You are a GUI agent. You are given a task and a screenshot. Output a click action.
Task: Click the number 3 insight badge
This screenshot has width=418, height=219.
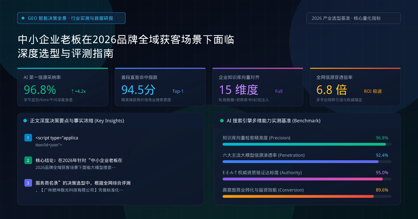click(28, 183)
